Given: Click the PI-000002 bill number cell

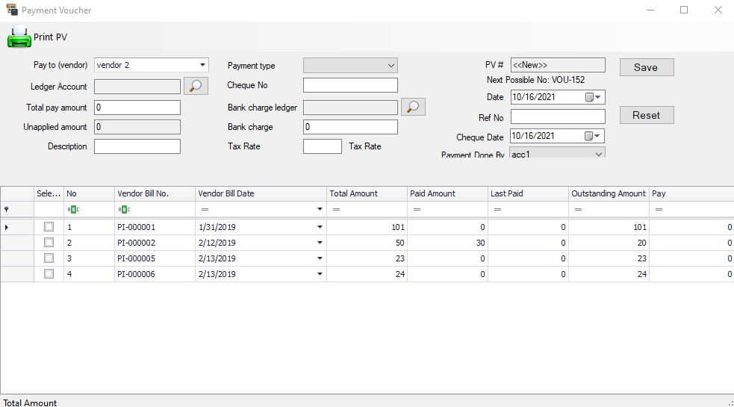Looking at the screenshot, I should click(x=155, y=243).
